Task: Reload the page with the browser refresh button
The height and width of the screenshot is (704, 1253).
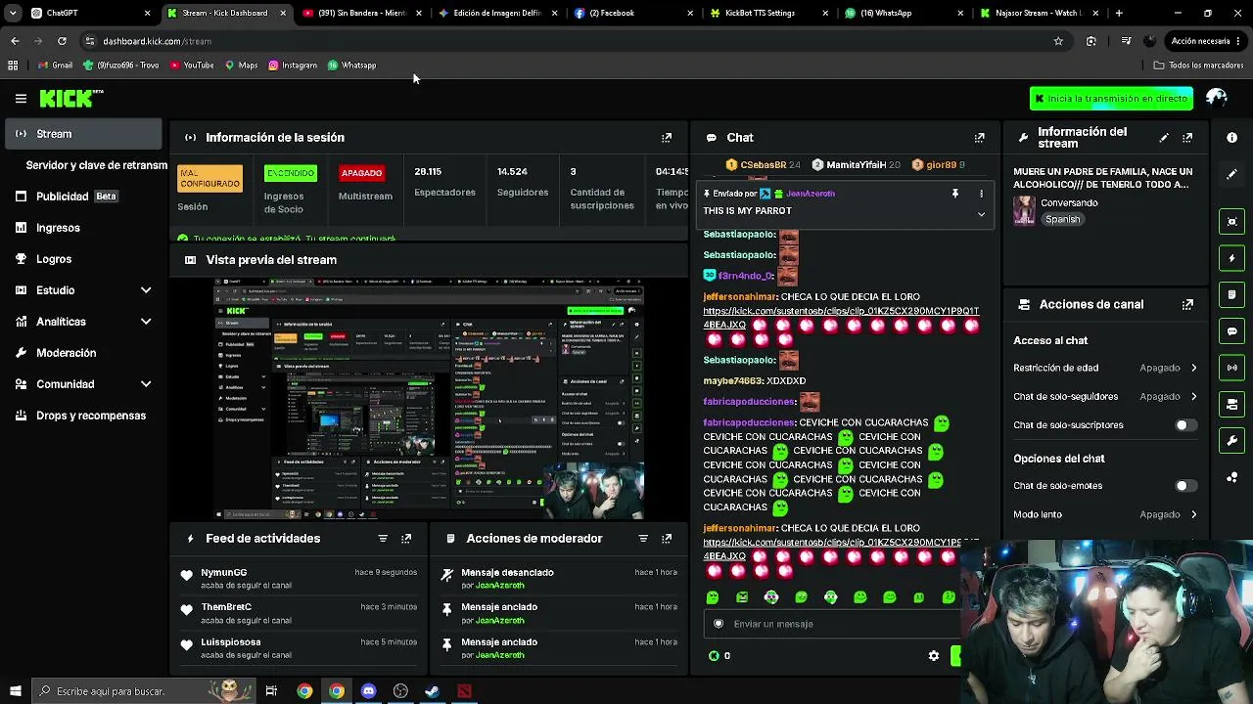Action: coord(62,41)
